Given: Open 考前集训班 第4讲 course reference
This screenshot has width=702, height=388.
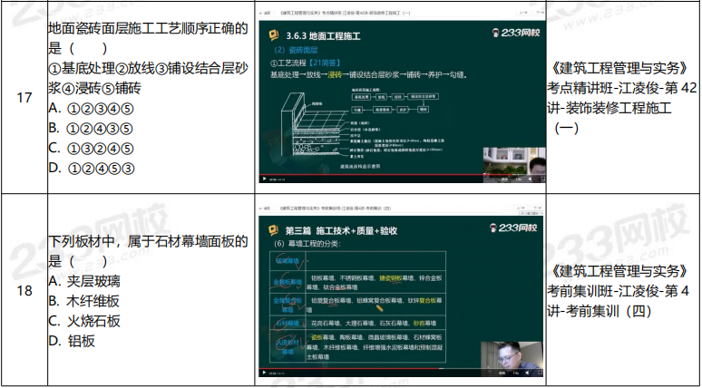Looking at the screenshot, I should (x=622, y=290).
